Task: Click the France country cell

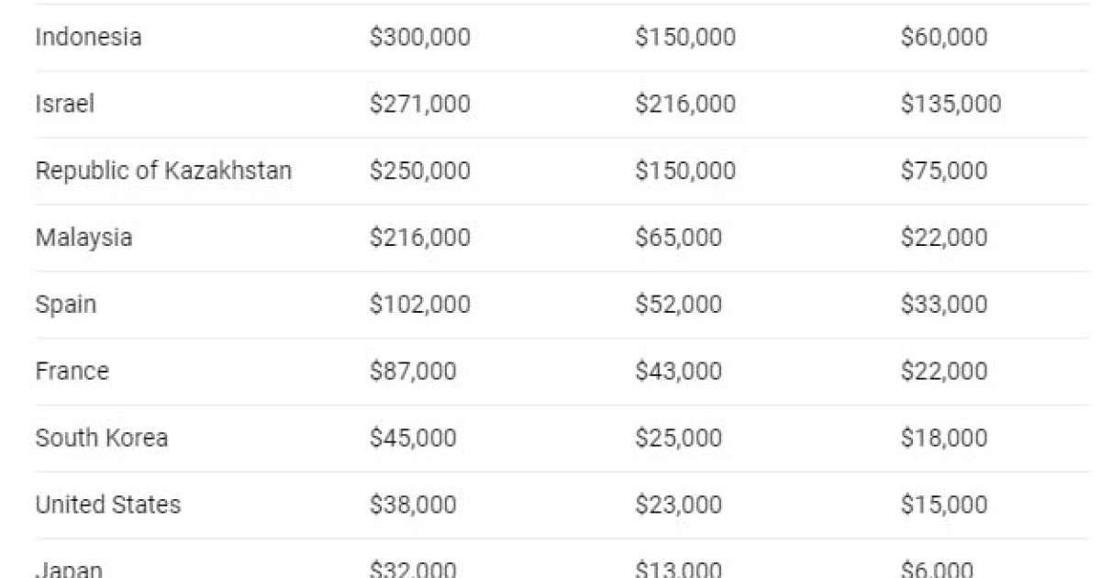Action: click(72, 372)
